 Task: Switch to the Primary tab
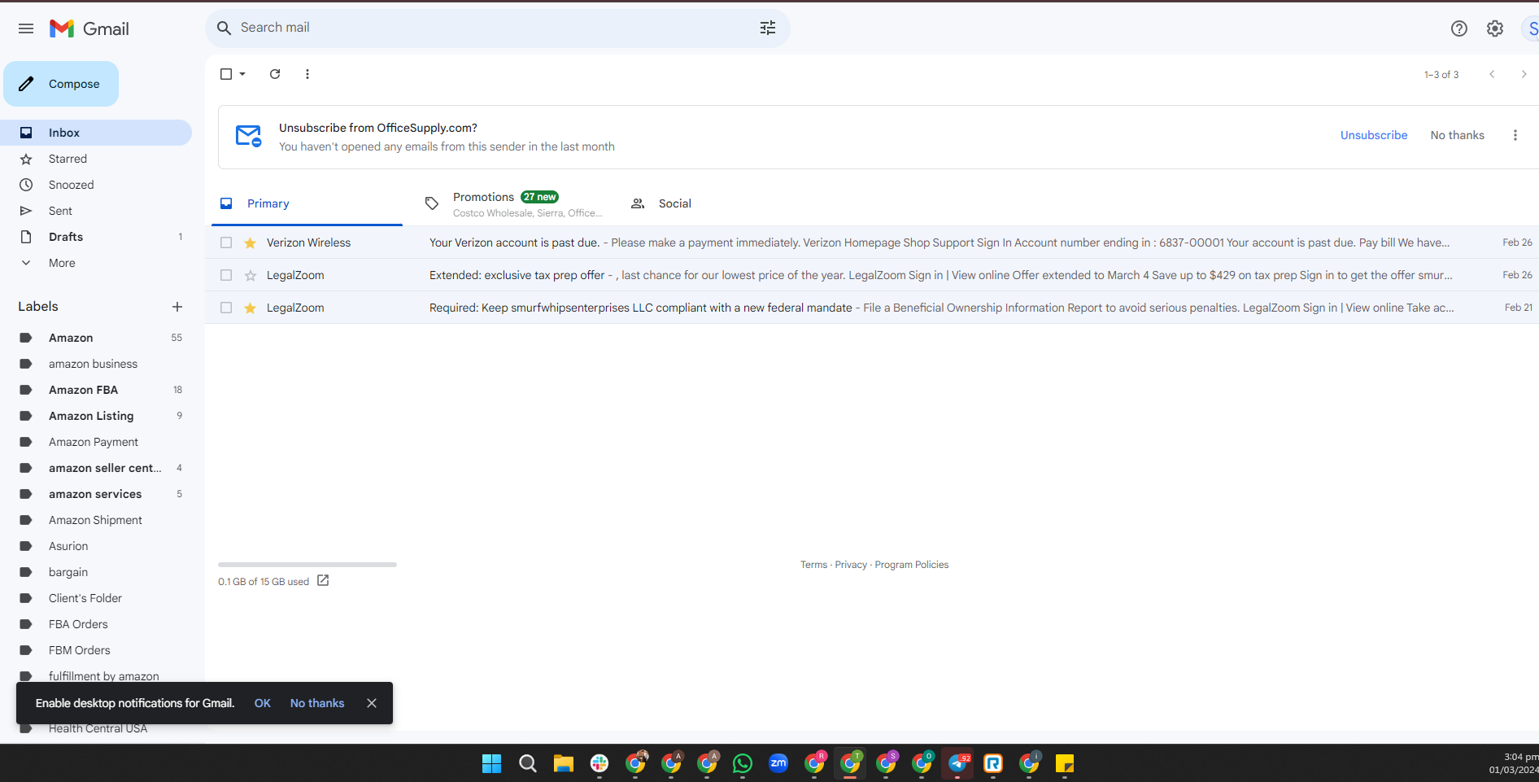pos(307,203)
